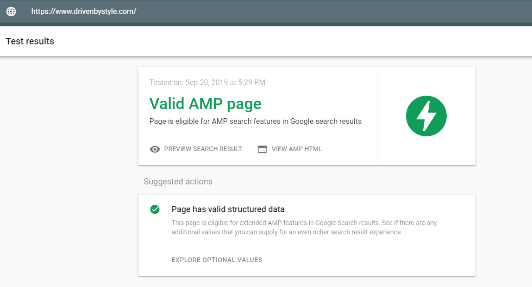Click the 'Valid AMP page' heading
This screenshot has height=287, width=532.
[x=205, y=104]
